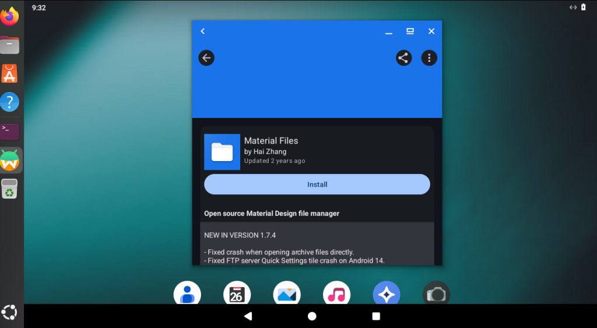The image size is (597, 328).
Task: Open Firefox from the dock
Action: 10,16
